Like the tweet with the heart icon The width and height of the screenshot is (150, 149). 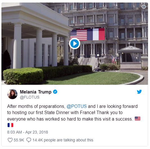(10, 140)
